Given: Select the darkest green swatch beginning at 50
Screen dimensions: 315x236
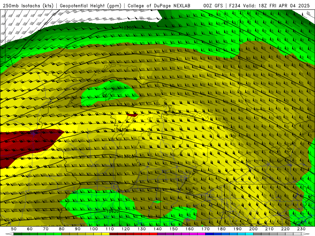Looking at the screenshot, I should tap(18, 234).
